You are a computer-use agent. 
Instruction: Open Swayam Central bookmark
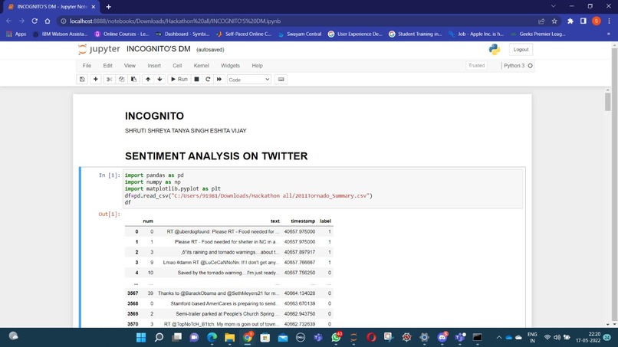click(300, 34)
